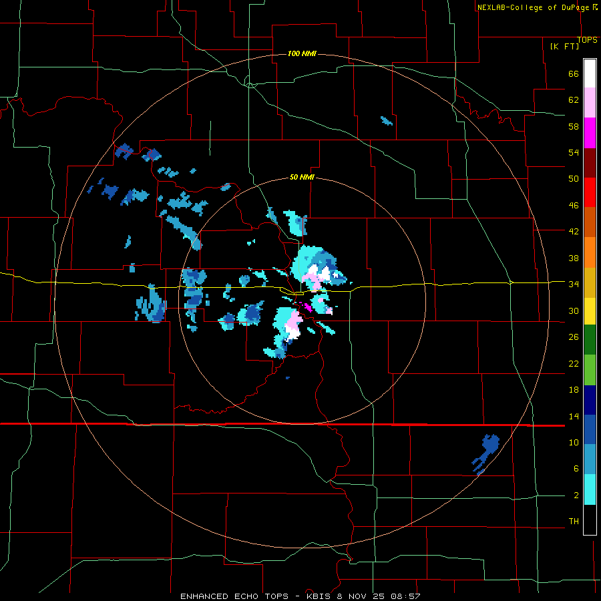The height and width of the screenshot is (601, 601).
Task: Click the orange 38 kft legend swatch
Action: 590,252
